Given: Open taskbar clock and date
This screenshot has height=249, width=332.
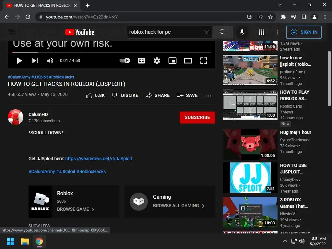Looking at the screenshot, I should 318,241.
